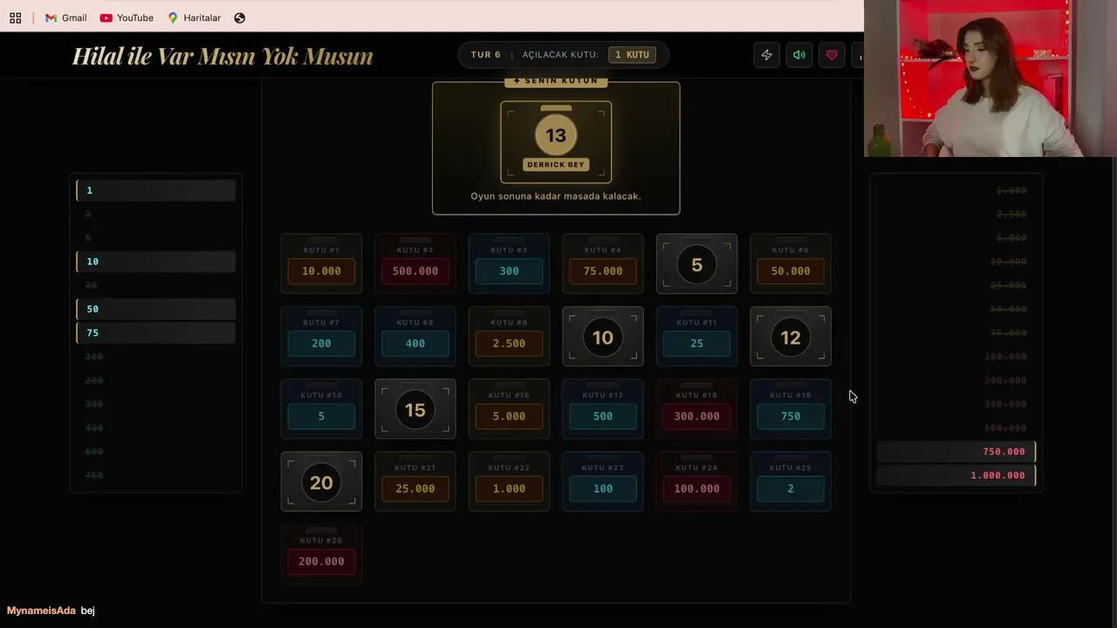Click opened Kutu #4 showing 75.000
This screenshot has width=1117, height=628.
click(x=603, y=264)
